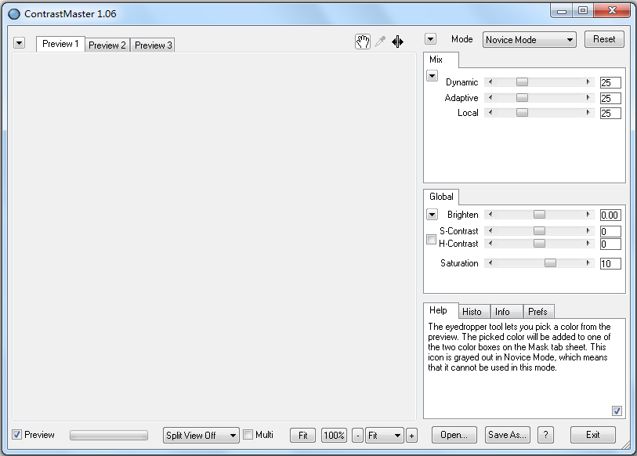This screenshot has height=456, width=637.
Task: Open the Split View Off dropdown
Action: 201,436
